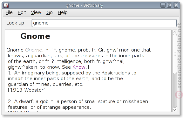183x118 pixels.
Task: Open the Edit menu
Action: [x=22, y=12]
